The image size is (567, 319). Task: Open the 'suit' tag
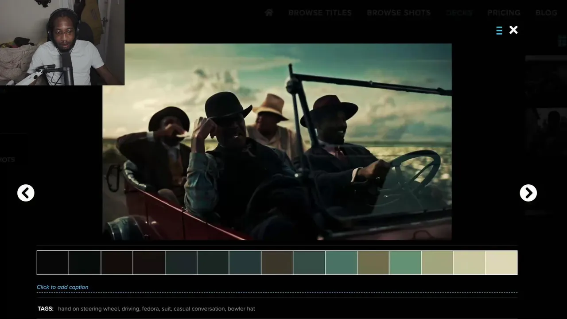[x=166, y=309]
